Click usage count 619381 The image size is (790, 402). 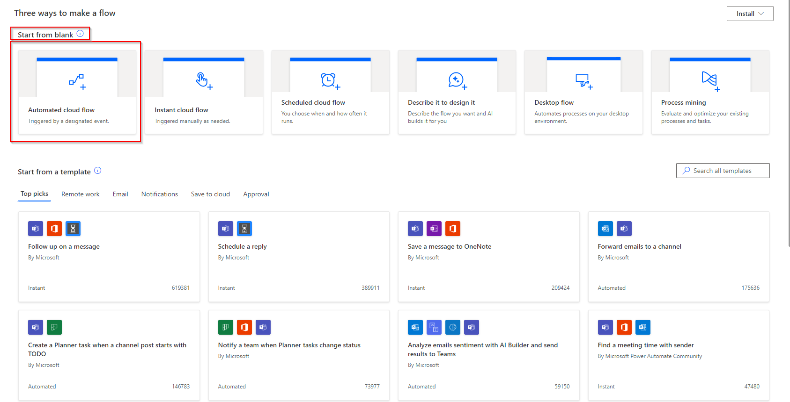[181, 288]
